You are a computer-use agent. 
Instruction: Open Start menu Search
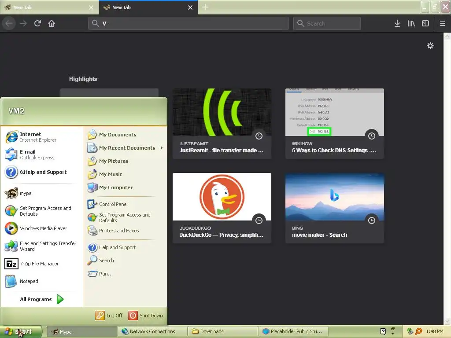tap(126, 261)
